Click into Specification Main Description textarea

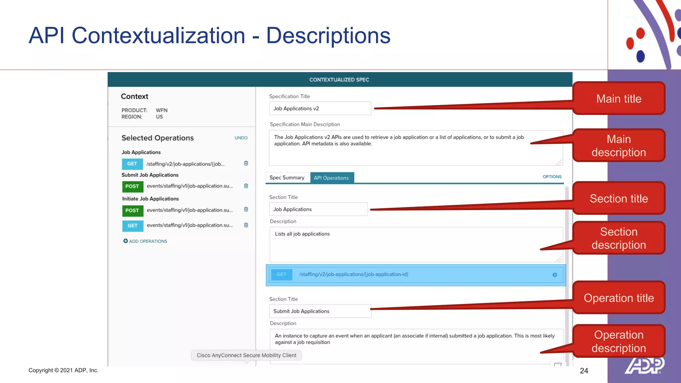coord(416,148)
